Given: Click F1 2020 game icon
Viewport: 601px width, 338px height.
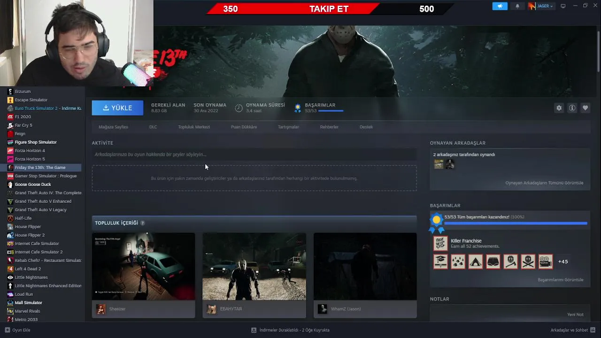Looking at the screenshot, I should [x=10, y=117].
